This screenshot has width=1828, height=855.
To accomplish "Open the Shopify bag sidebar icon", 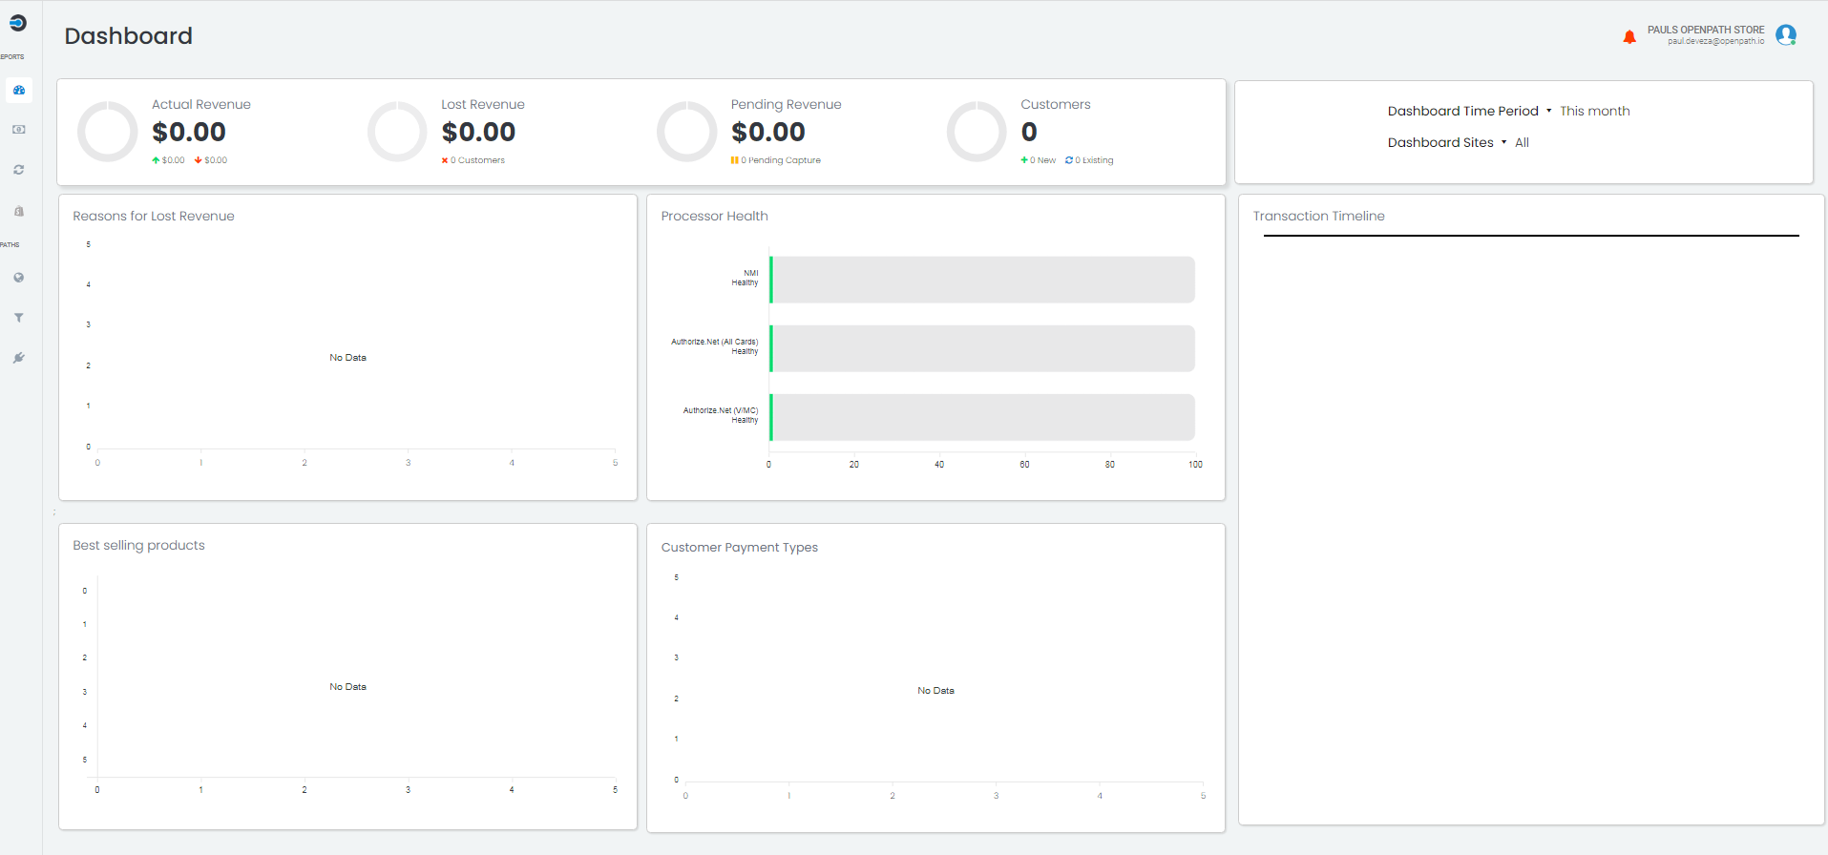I will (x=19, y=211).
